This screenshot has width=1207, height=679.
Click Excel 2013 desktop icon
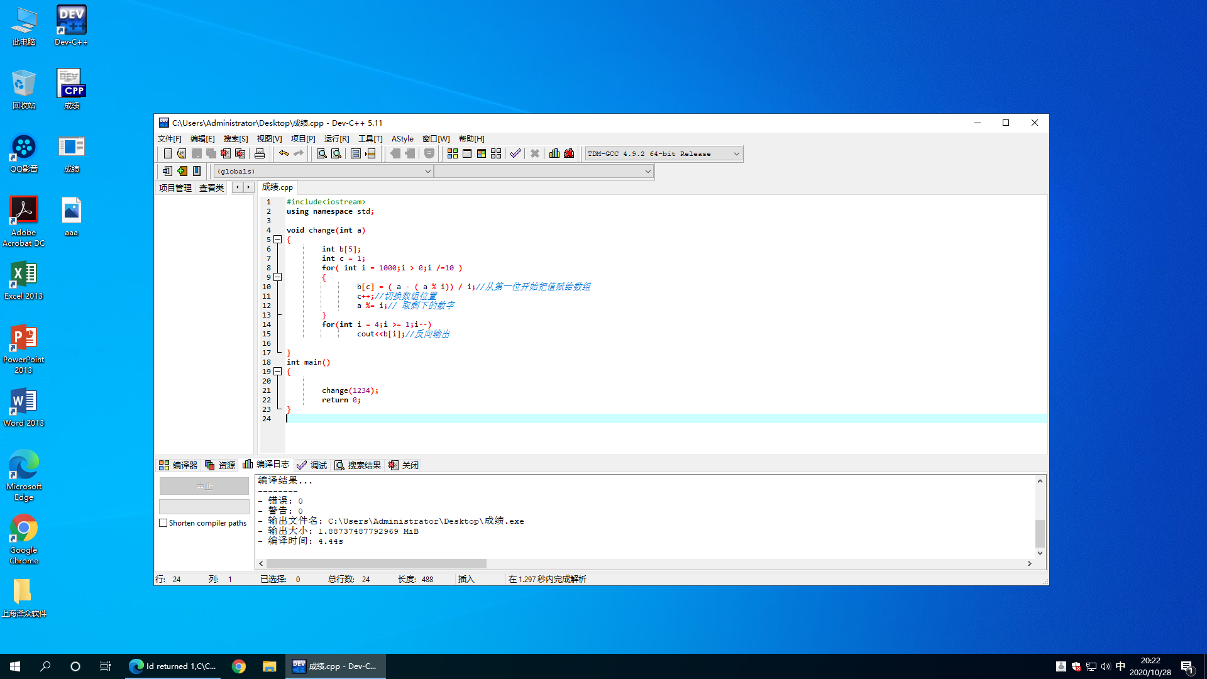(24, 280)
